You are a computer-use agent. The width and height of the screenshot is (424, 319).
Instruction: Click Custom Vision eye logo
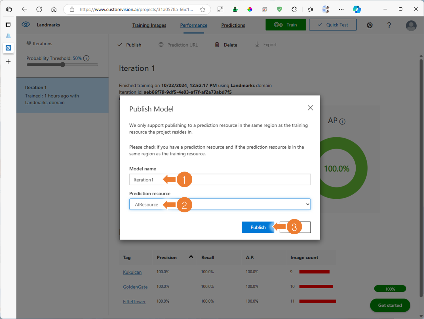[26, 25]
